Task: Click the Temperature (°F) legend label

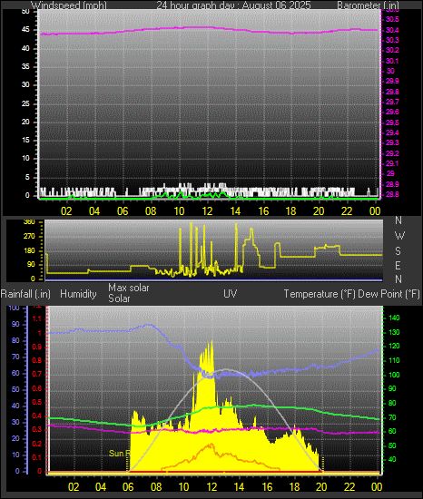Action: point(320,294)
